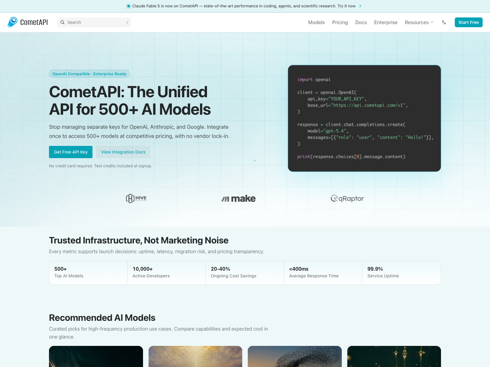
Task: Click the 'import openai' code line
Action: click(x=314, y=80)
